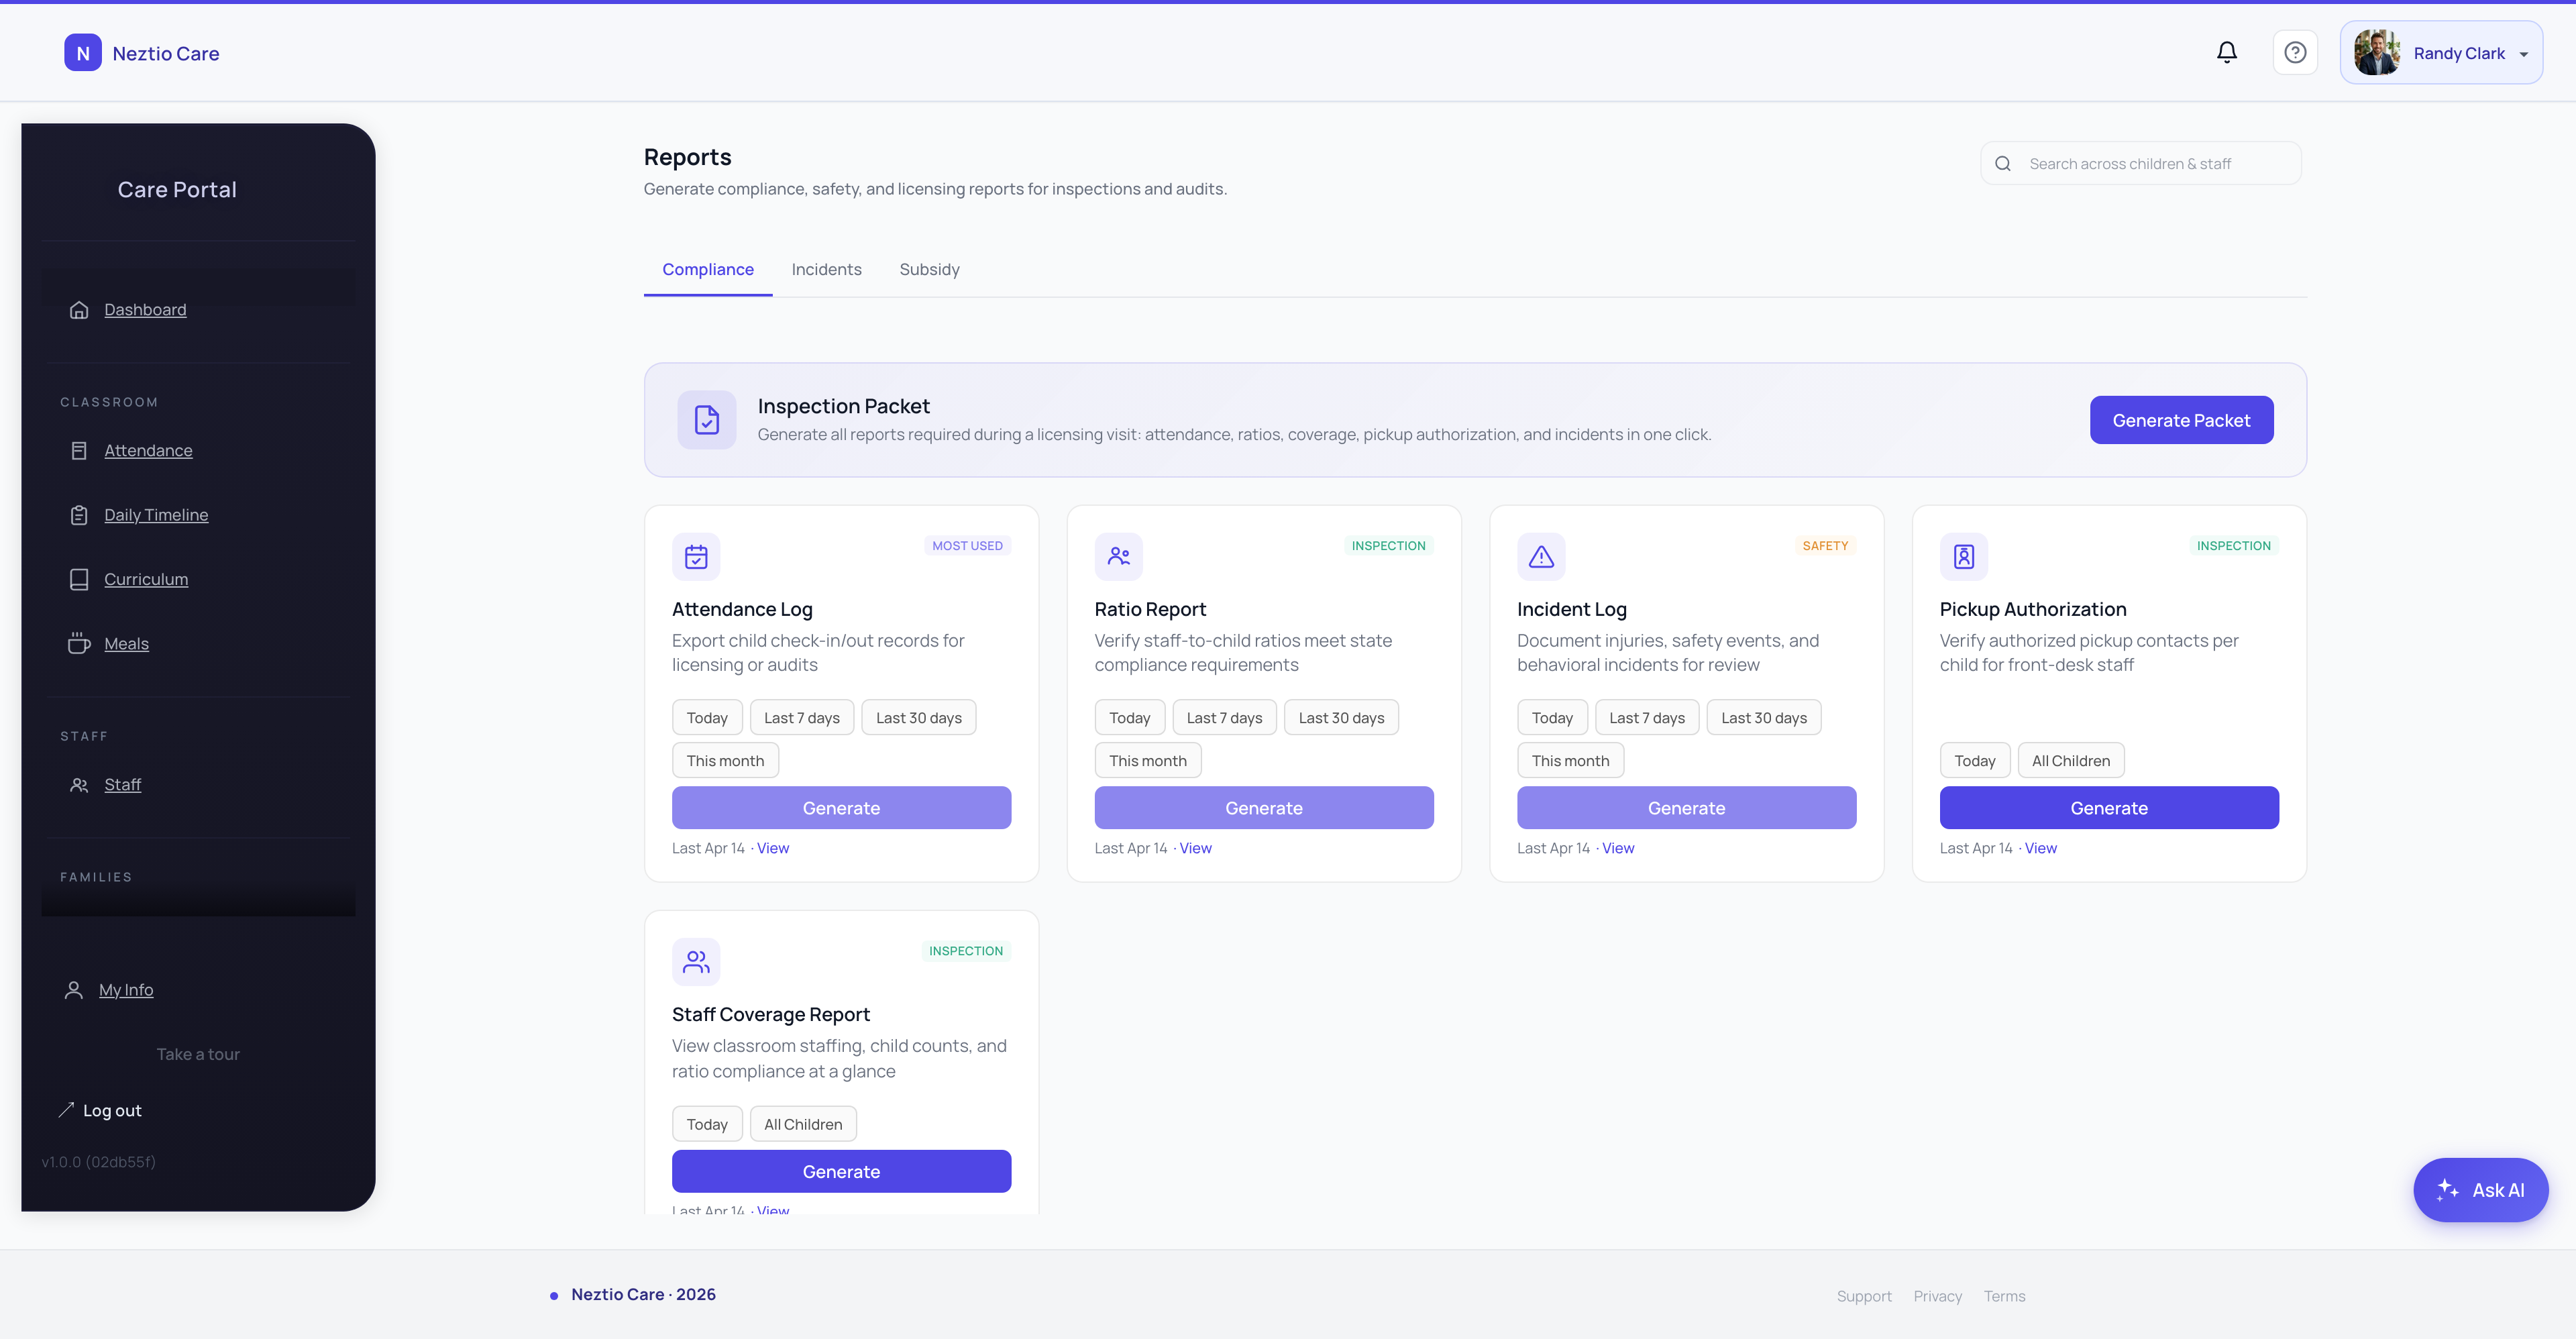Click the search magnifier icon
2576x1339 pixels.
tap(2003, 164)
